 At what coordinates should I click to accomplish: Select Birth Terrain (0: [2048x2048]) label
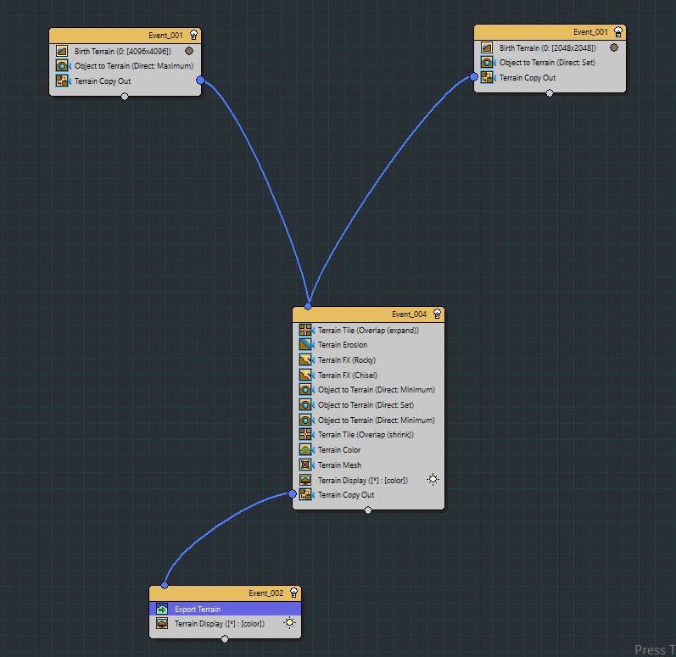click(548, 47)
